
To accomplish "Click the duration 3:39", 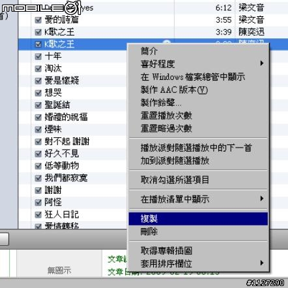I will point(223,32).
